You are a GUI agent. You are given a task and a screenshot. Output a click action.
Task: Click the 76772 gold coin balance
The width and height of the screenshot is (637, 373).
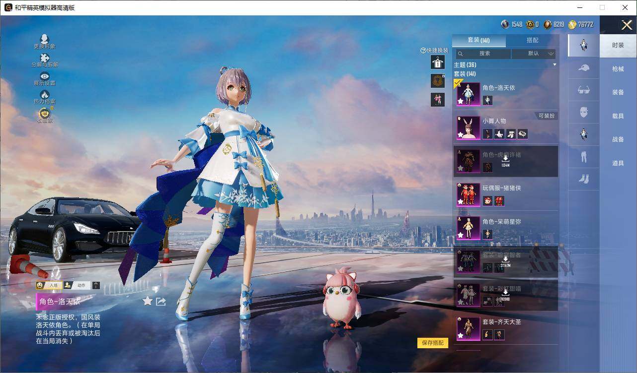[581, 24]
